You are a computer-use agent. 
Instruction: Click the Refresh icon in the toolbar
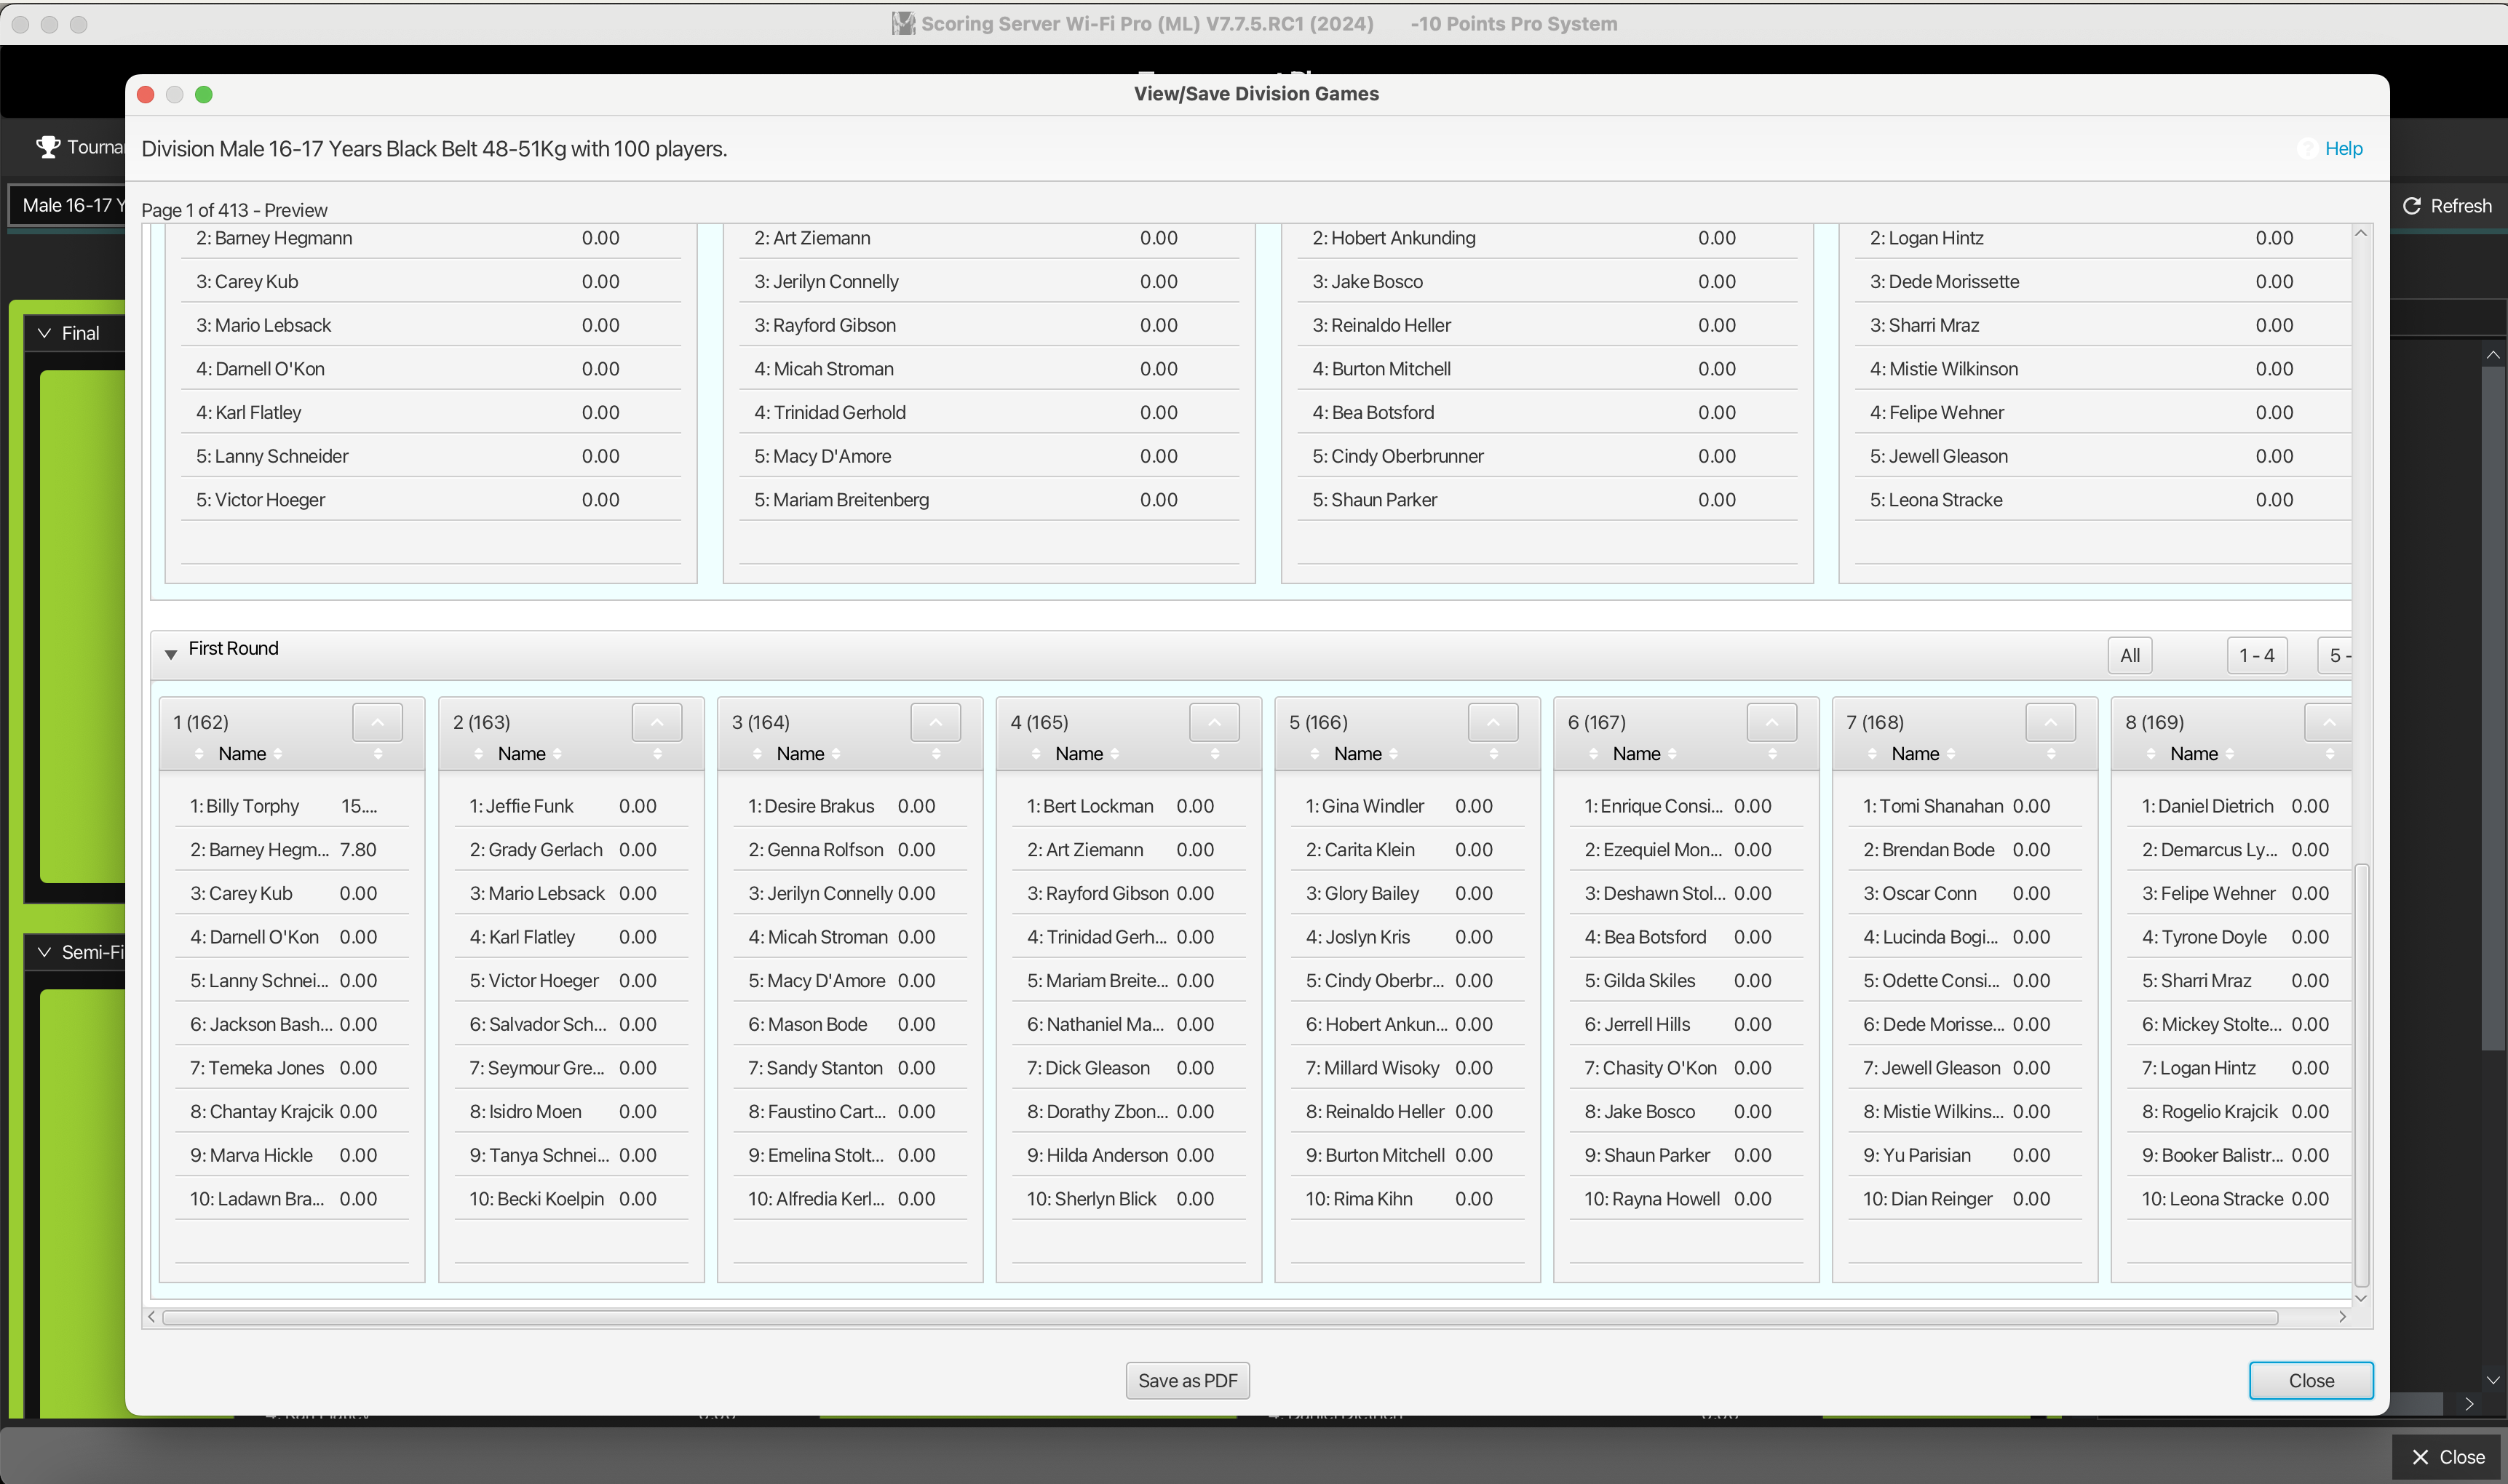point(2414,206)
